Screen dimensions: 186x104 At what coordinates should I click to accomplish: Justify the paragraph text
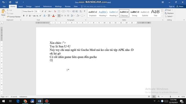click(68, 16)
